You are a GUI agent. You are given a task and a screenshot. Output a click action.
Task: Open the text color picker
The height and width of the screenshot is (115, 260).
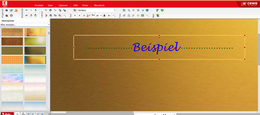point(89,16)
